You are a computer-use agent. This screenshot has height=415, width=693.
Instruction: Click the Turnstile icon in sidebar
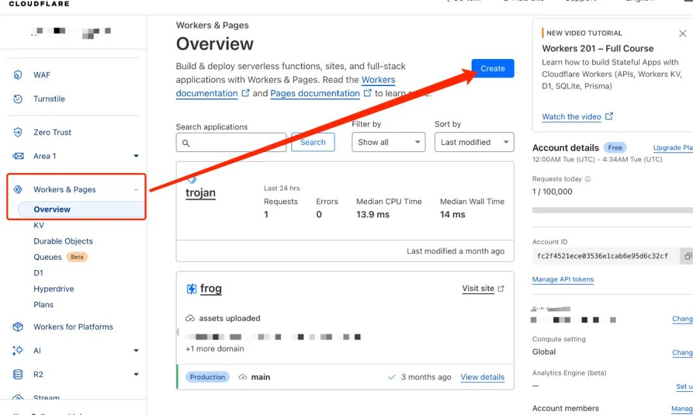tap(18, 99)
